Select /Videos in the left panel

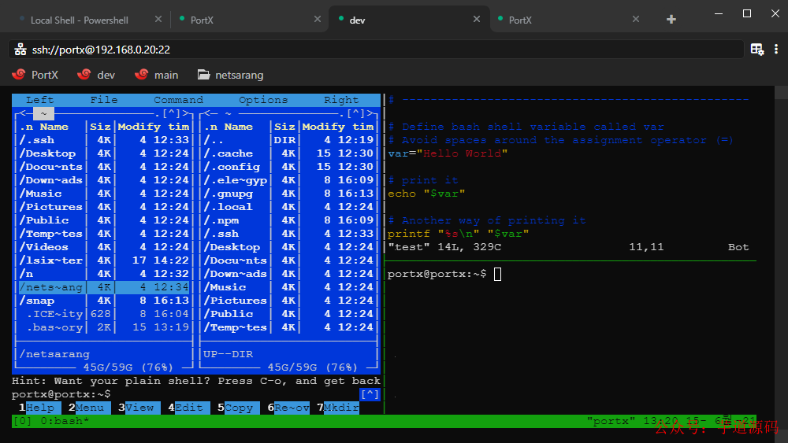104,247
